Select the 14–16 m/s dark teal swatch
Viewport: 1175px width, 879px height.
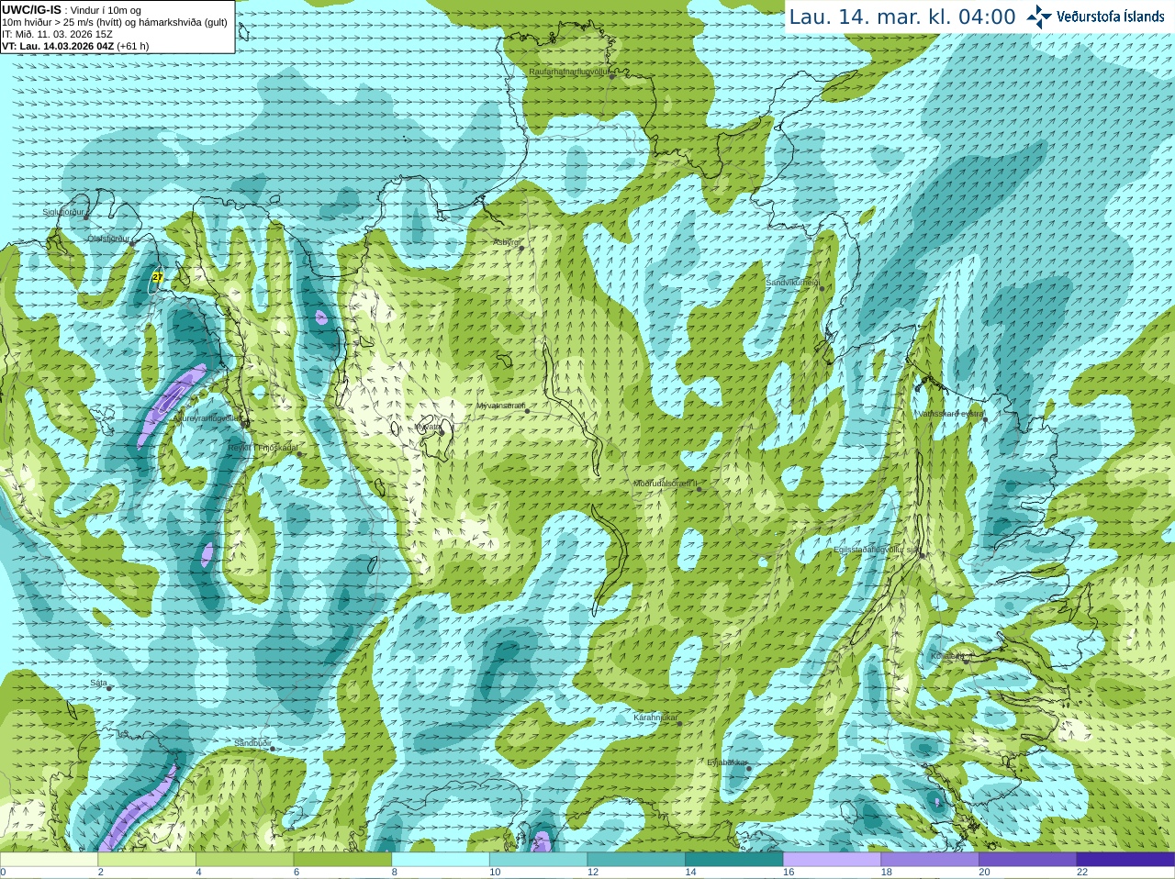(x=734, y=860)
